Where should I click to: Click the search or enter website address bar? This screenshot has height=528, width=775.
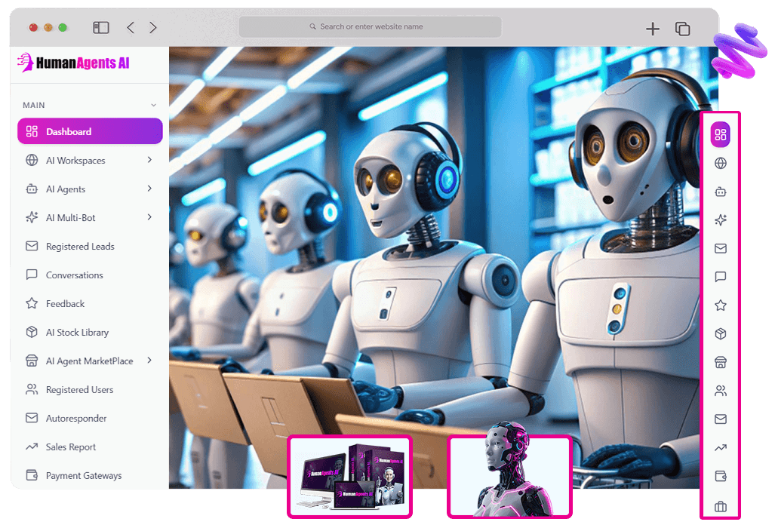click(x=370, y=27)
